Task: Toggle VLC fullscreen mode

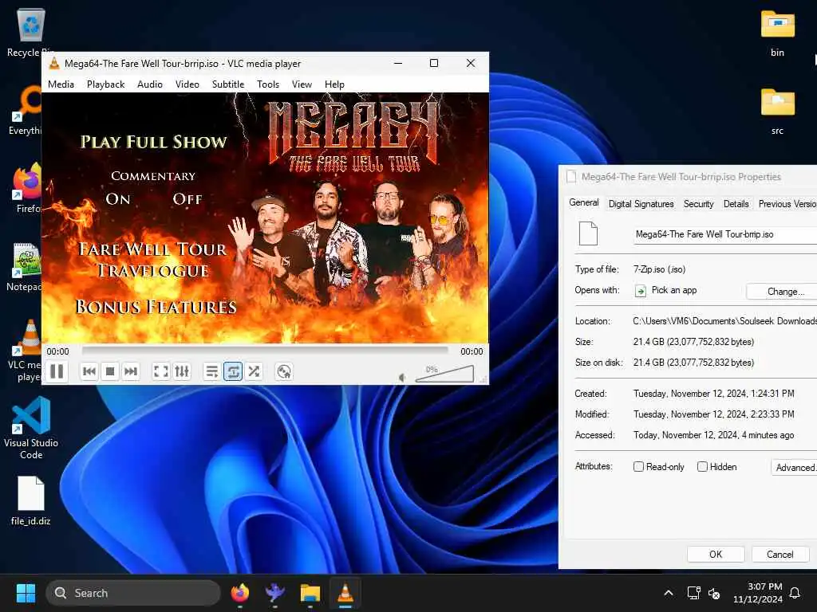Action: [161, 371]
